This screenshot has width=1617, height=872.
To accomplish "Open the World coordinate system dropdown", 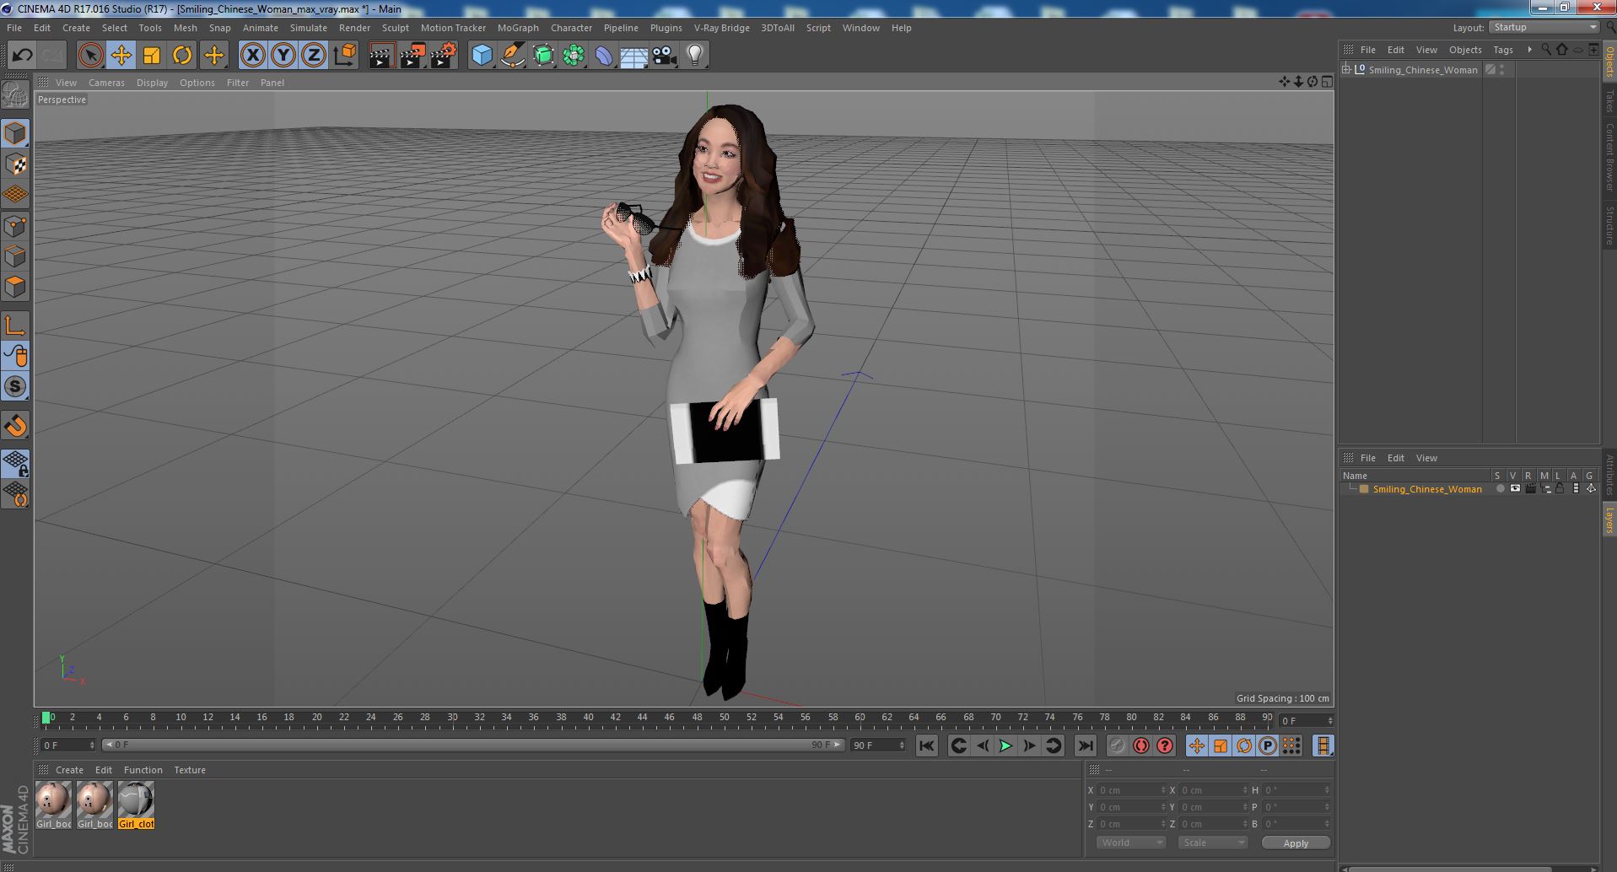I will (x=1130, y=842).
